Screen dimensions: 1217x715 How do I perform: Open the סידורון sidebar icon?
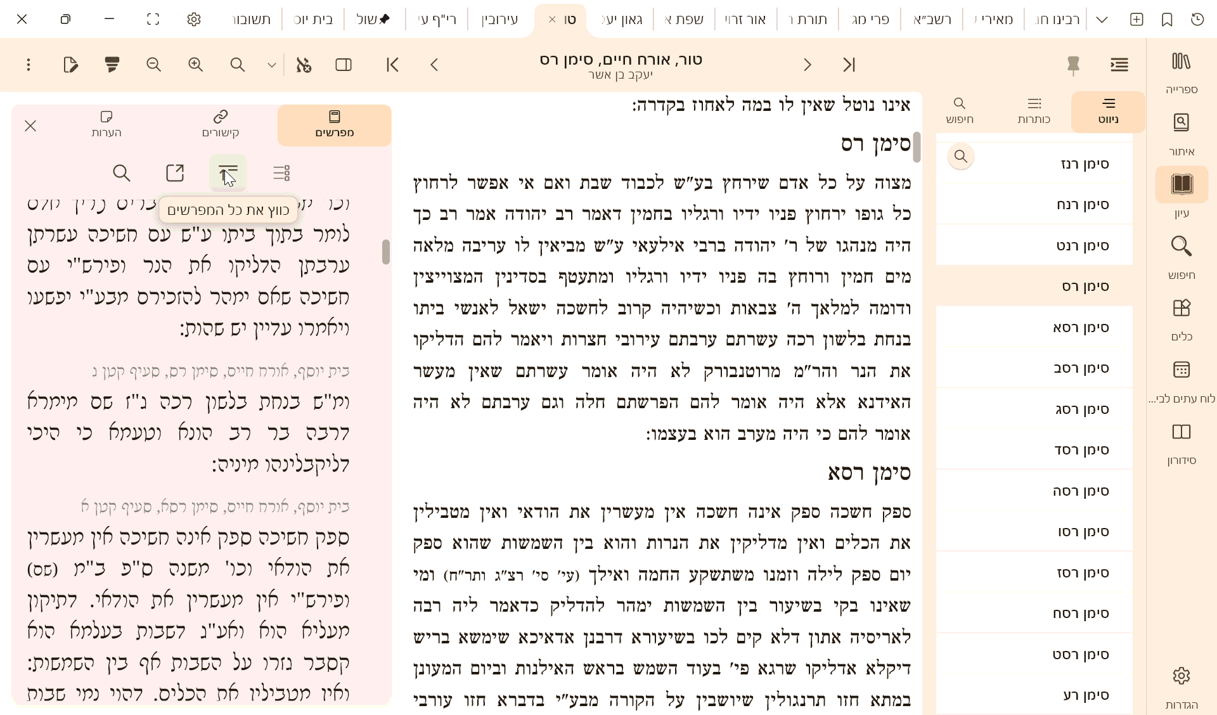click(1182, 443)
